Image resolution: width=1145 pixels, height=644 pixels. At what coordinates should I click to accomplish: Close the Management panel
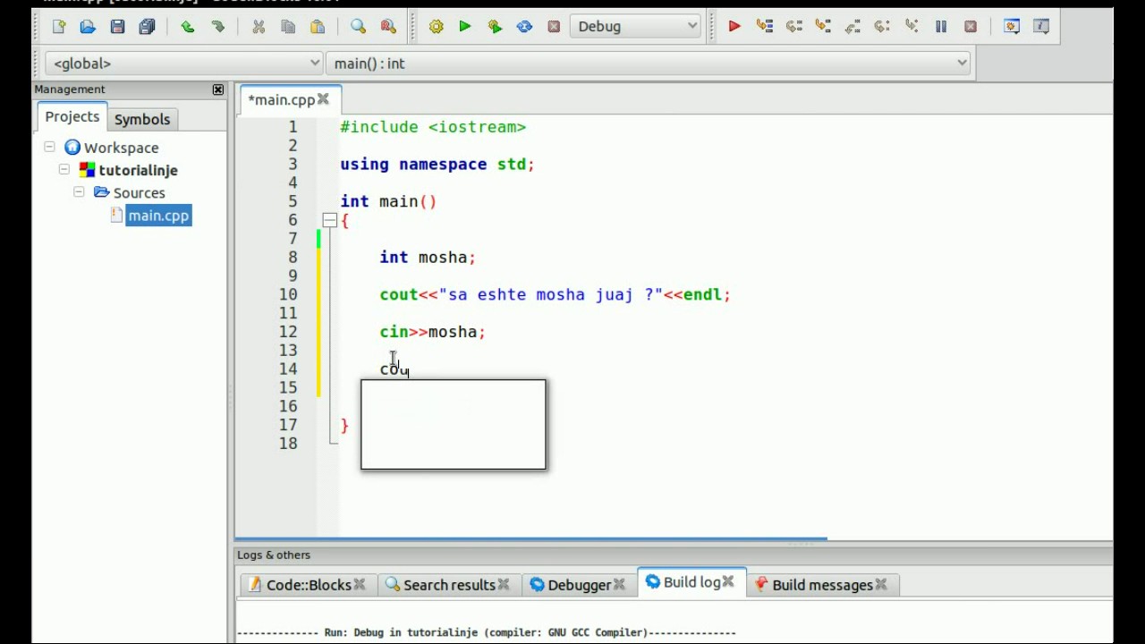[217, 89]
